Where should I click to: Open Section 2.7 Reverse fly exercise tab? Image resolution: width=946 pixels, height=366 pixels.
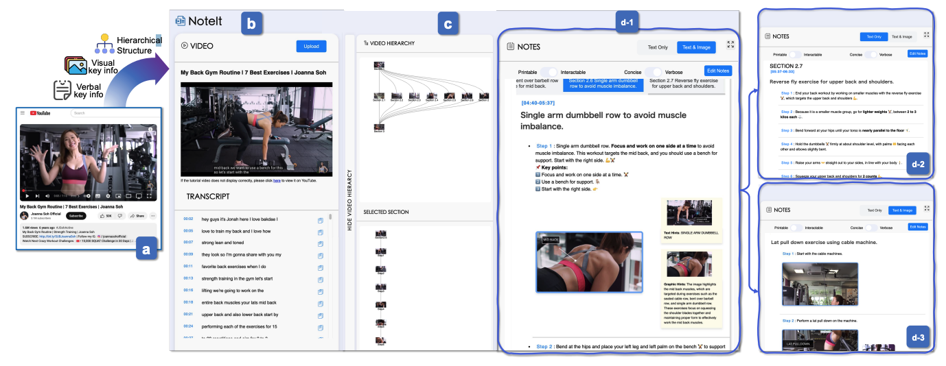pyautogui.click(x=687, y=84)
